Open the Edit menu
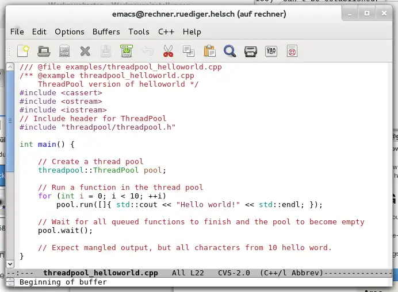398x292 pixels. click(x=39, y=32)
